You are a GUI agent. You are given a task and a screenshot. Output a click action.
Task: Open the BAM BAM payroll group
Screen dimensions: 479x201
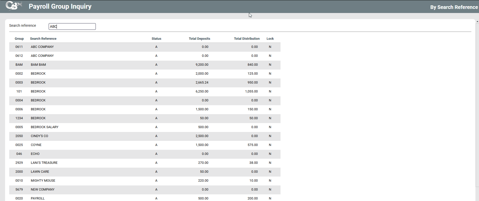pos(38,65)
